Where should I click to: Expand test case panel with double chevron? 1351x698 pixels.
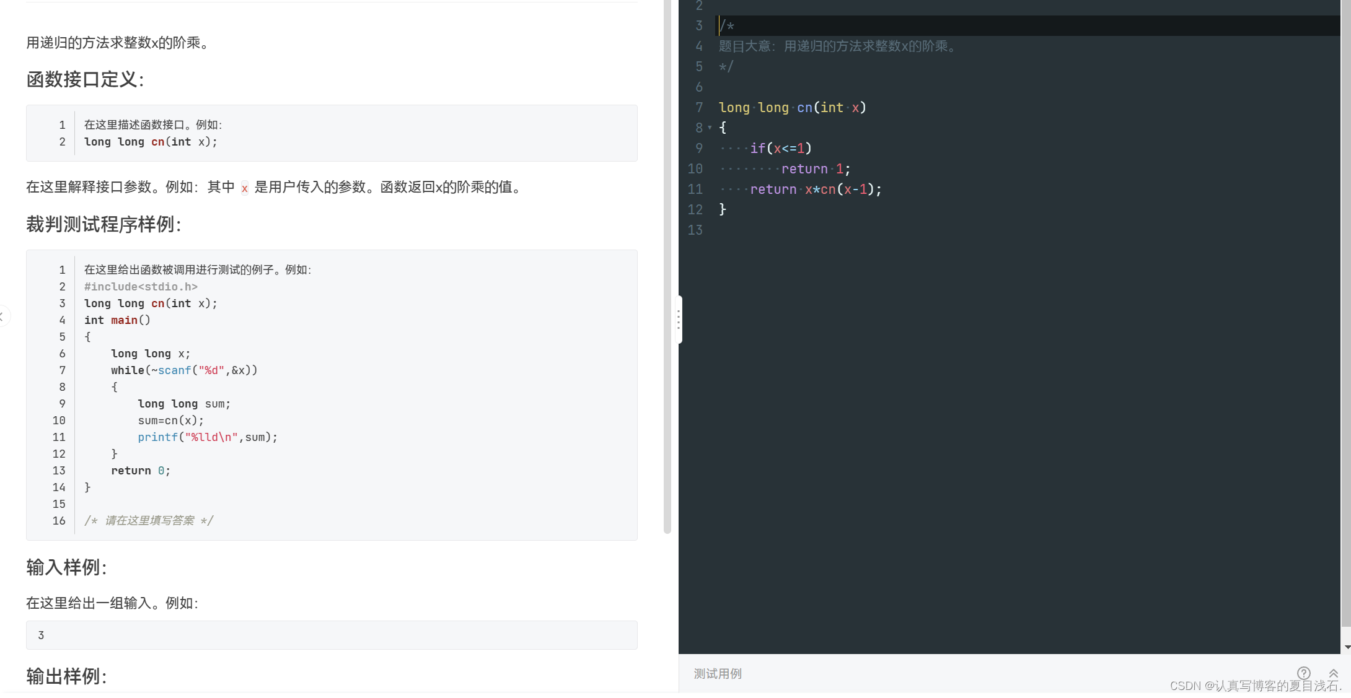coord(1334,673)
